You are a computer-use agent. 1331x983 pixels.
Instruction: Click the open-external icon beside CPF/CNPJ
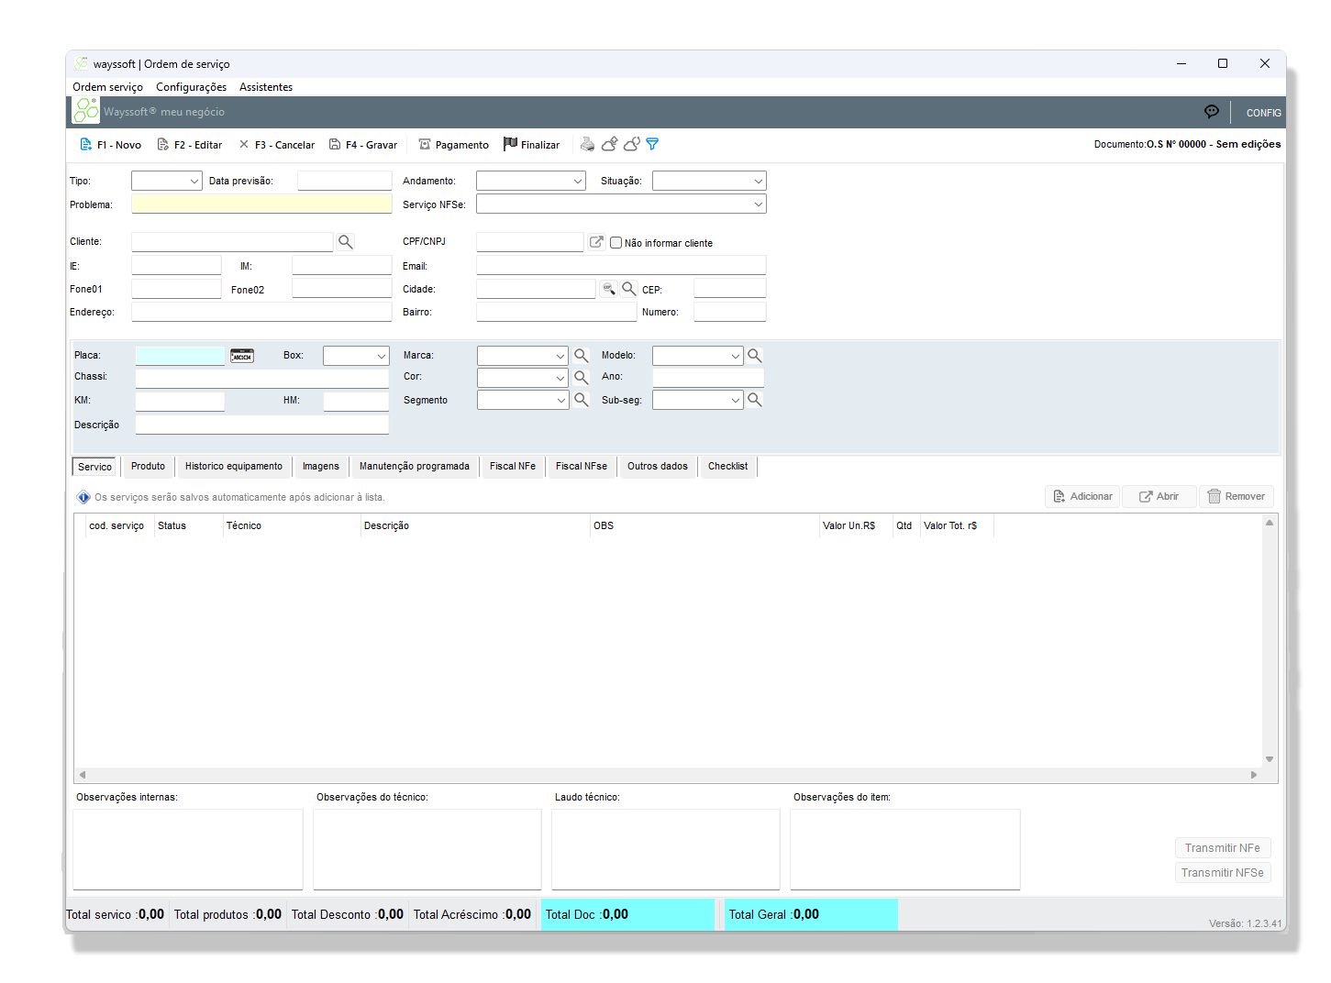click(x=596, y=242)
